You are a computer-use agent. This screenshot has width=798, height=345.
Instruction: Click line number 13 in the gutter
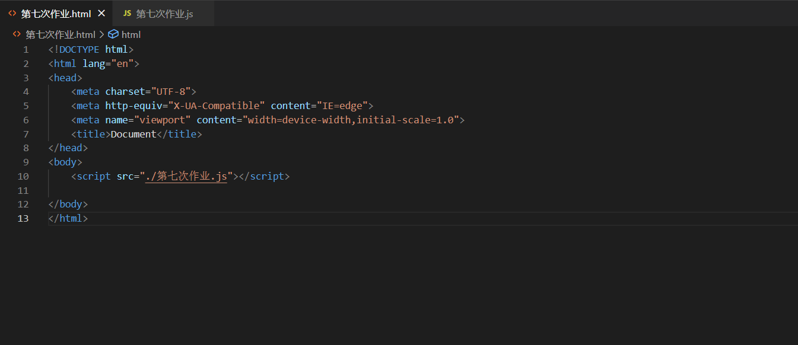click(23, 218)
